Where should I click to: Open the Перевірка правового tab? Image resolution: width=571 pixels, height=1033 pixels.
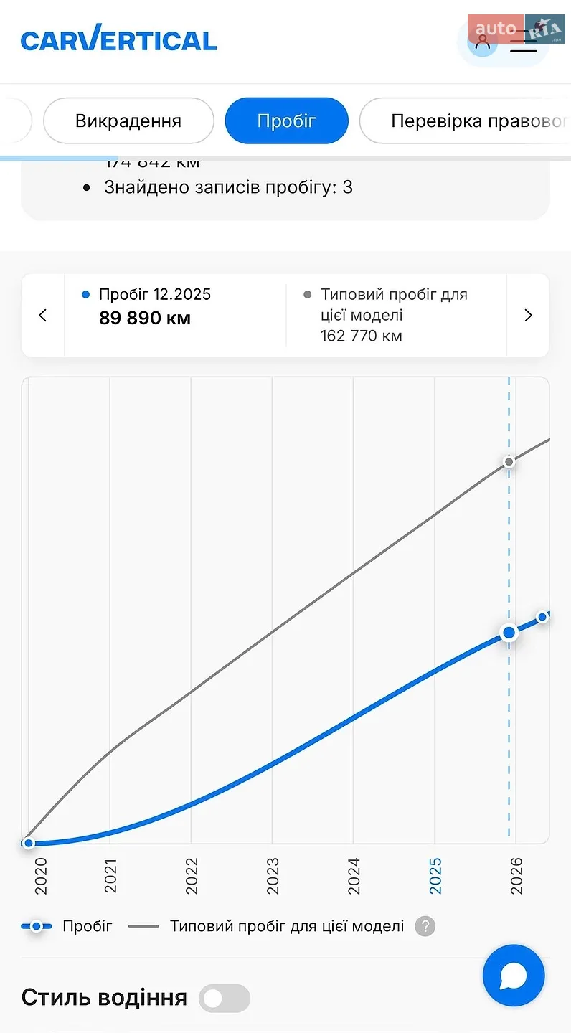pos(465,121)
